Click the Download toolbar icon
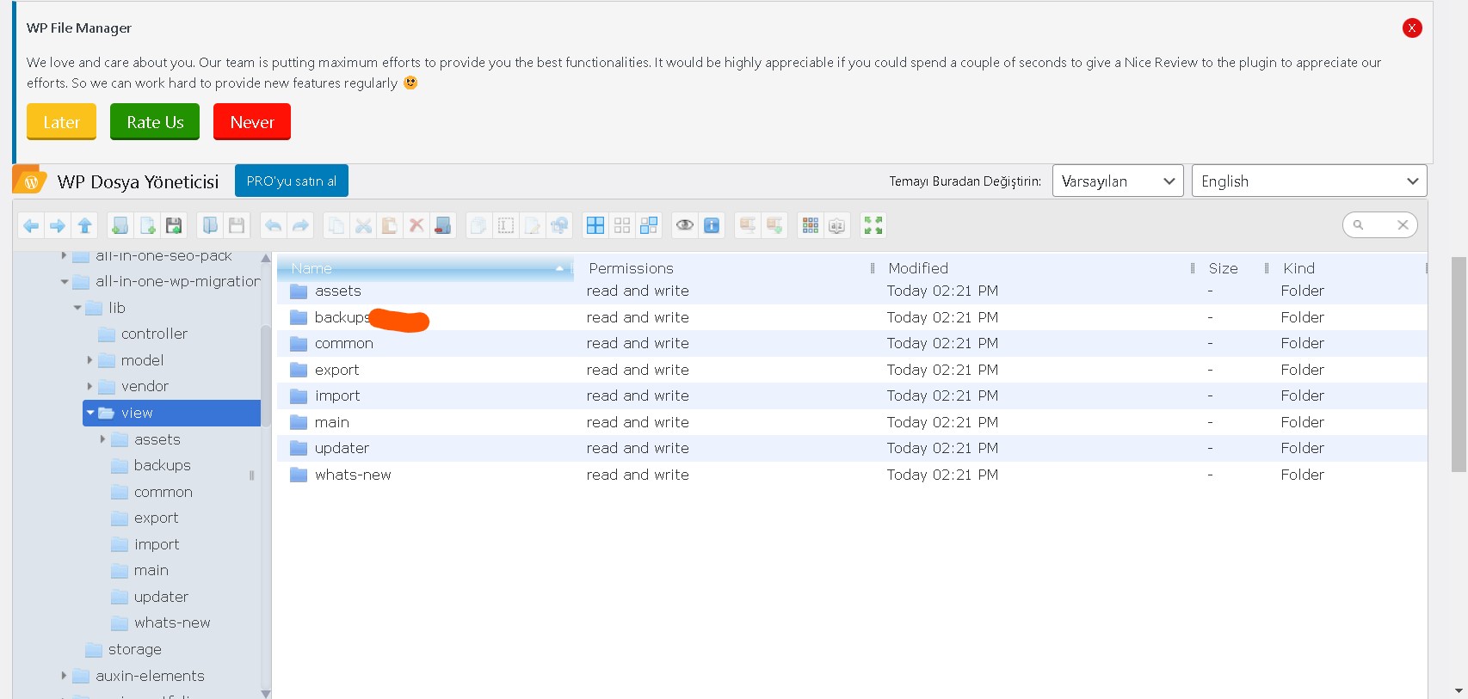Viewport: 1468px width, 699px height. [x=237, y=226]
